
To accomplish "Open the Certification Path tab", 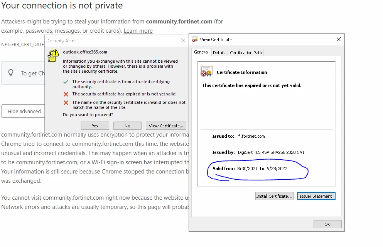I will pos(246,53).
